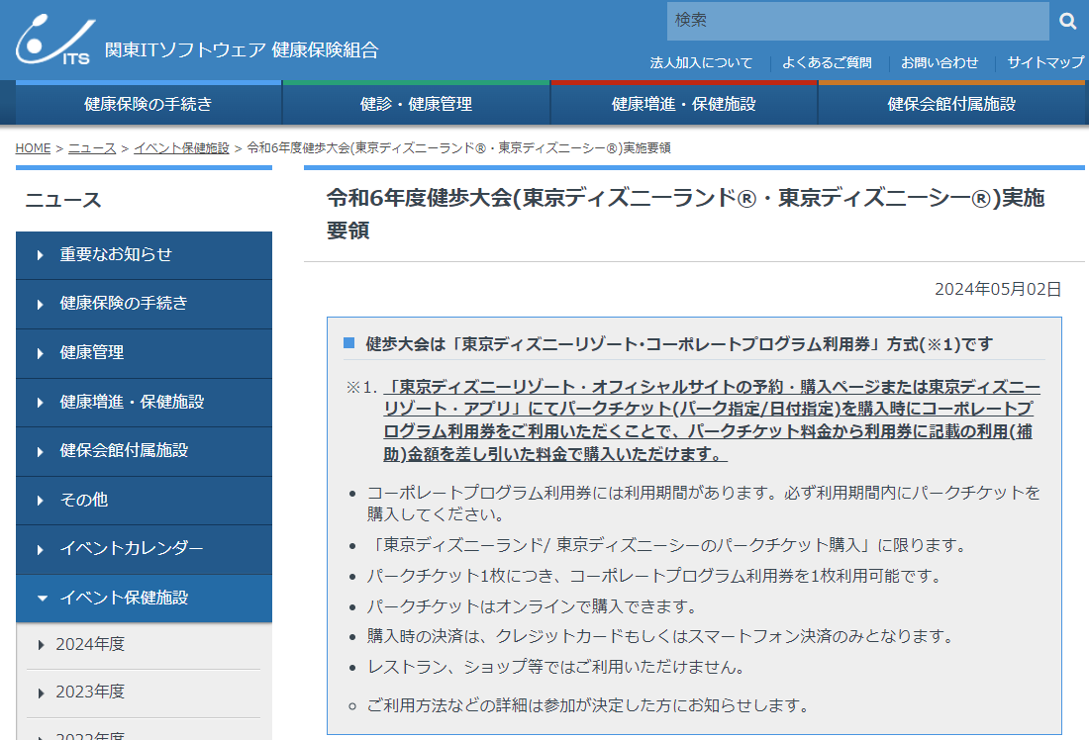Screen dimensions: 1089x740
Task: Click the search input field
Action: tap(856, 21)
